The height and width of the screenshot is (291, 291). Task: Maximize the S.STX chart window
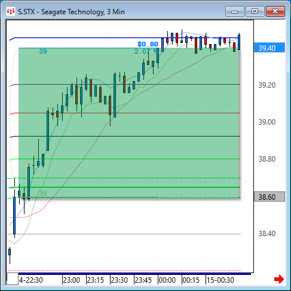[x=255, y=11]
